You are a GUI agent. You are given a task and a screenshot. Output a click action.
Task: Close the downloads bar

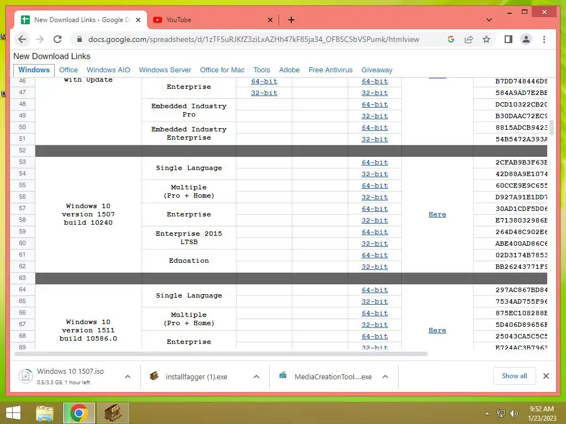(x=546, y=376)
